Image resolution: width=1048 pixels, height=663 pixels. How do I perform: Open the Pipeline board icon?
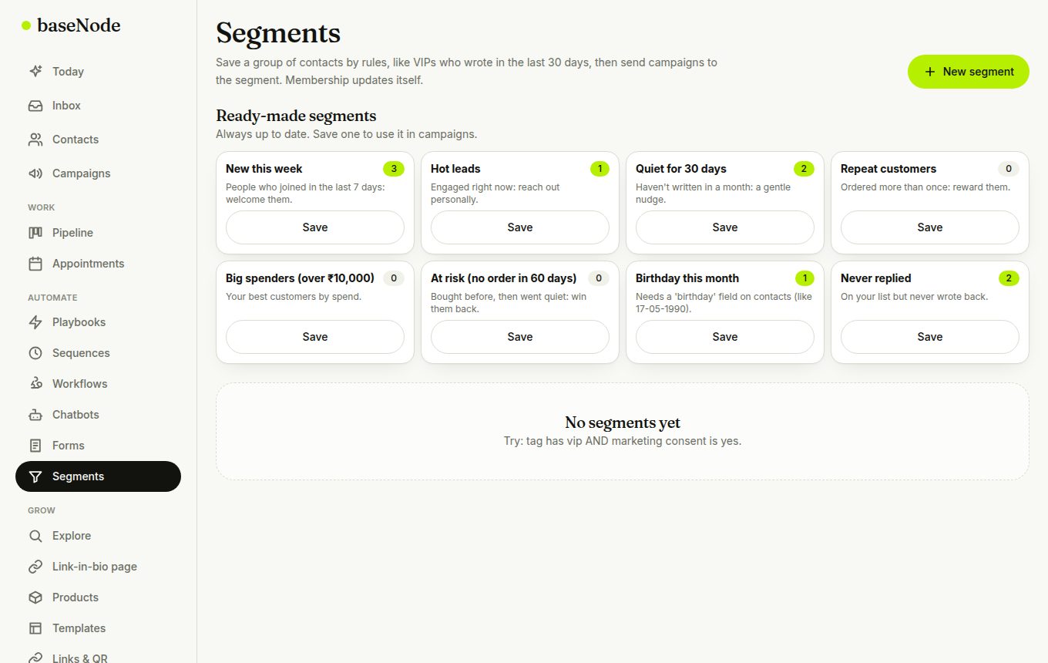[x=35, y=233]
